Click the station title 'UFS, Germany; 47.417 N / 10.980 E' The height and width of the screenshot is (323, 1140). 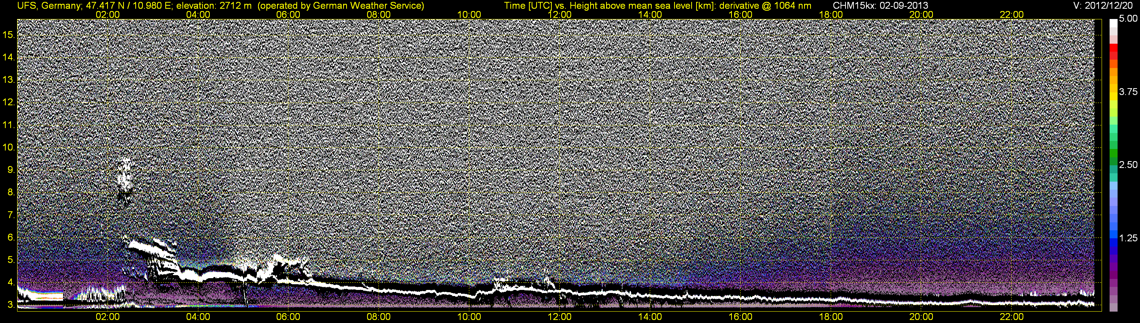[x=95, y=6]
